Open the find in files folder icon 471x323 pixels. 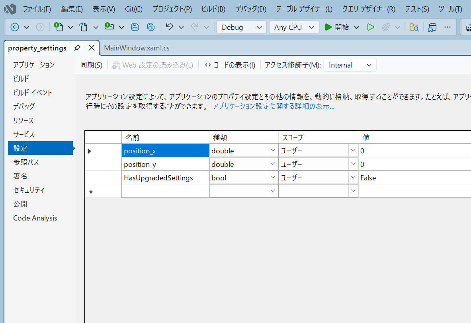coord(414,27)
